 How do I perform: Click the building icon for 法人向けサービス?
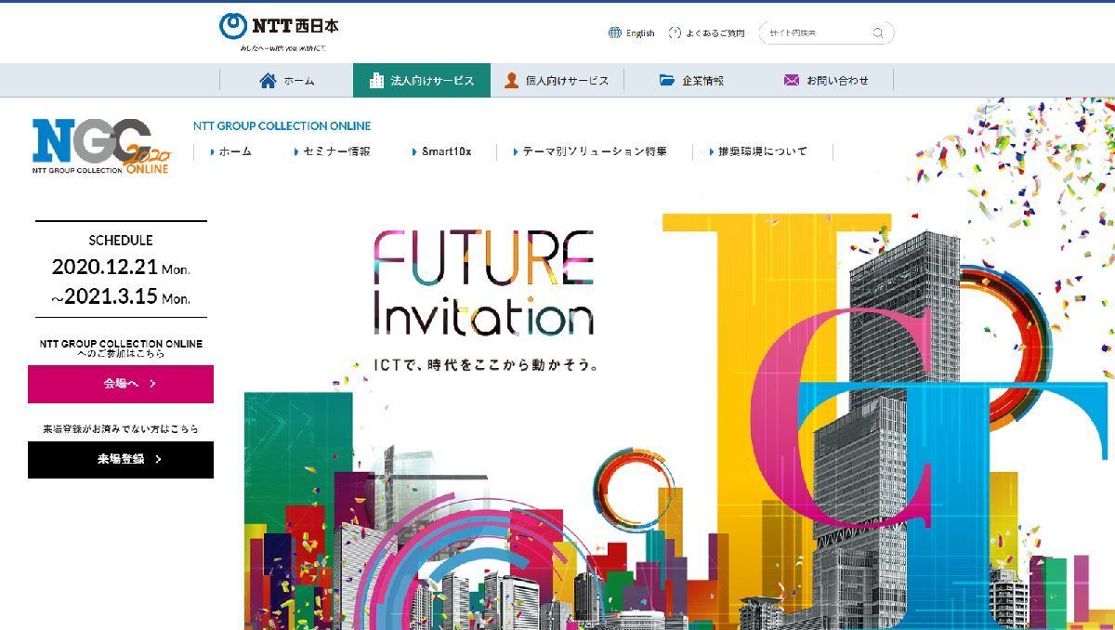[376, 81]
